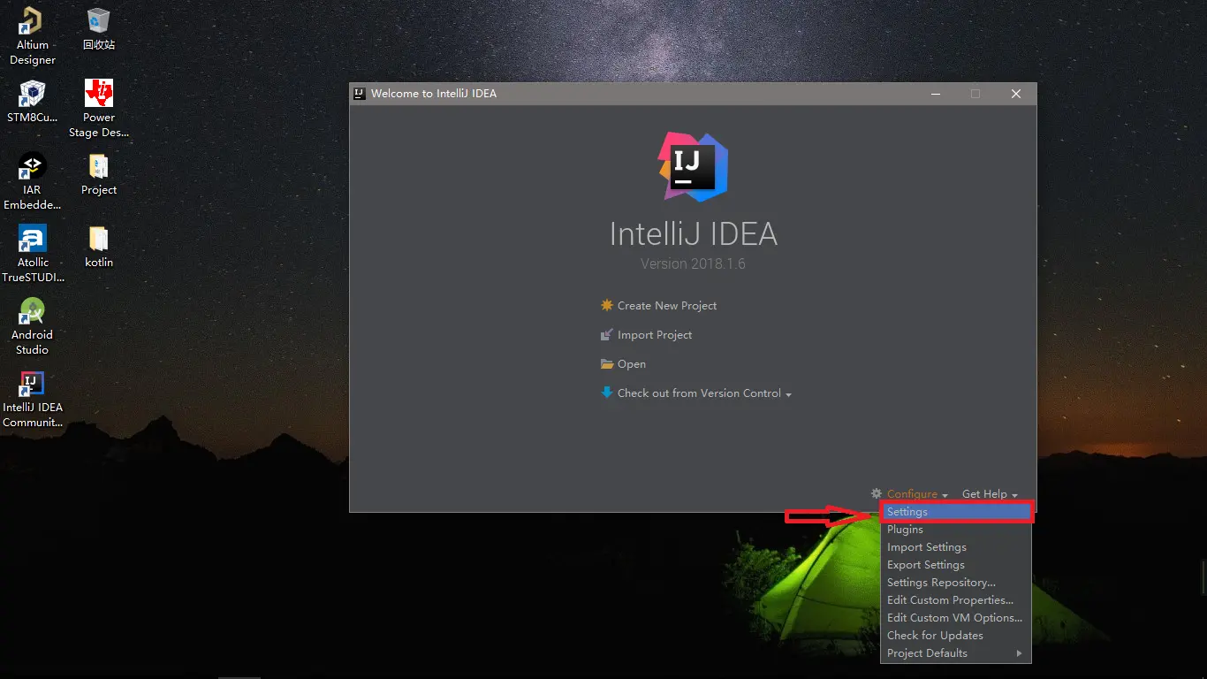Open Plugins from the Configure menu
The image size is (1207, 679).
[x=956, y=530]
